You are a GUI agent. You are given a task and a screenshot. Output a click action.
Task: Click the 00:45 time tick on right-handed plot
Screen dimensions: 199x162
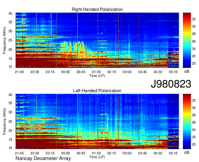tap(81, 72)
